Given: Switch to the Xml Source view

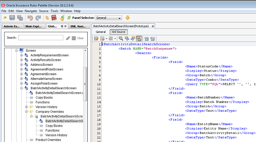Looking at the screenshot, I should click(x=118, y=32).
